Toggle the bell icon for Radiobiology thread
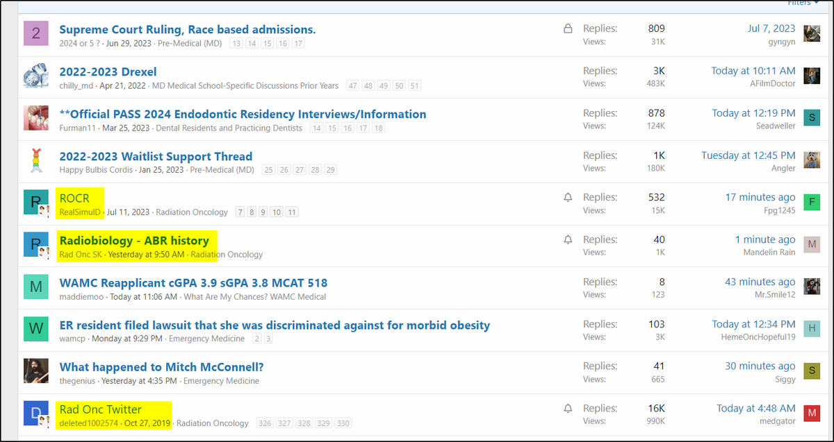834x442 pixels. point(568,240)
